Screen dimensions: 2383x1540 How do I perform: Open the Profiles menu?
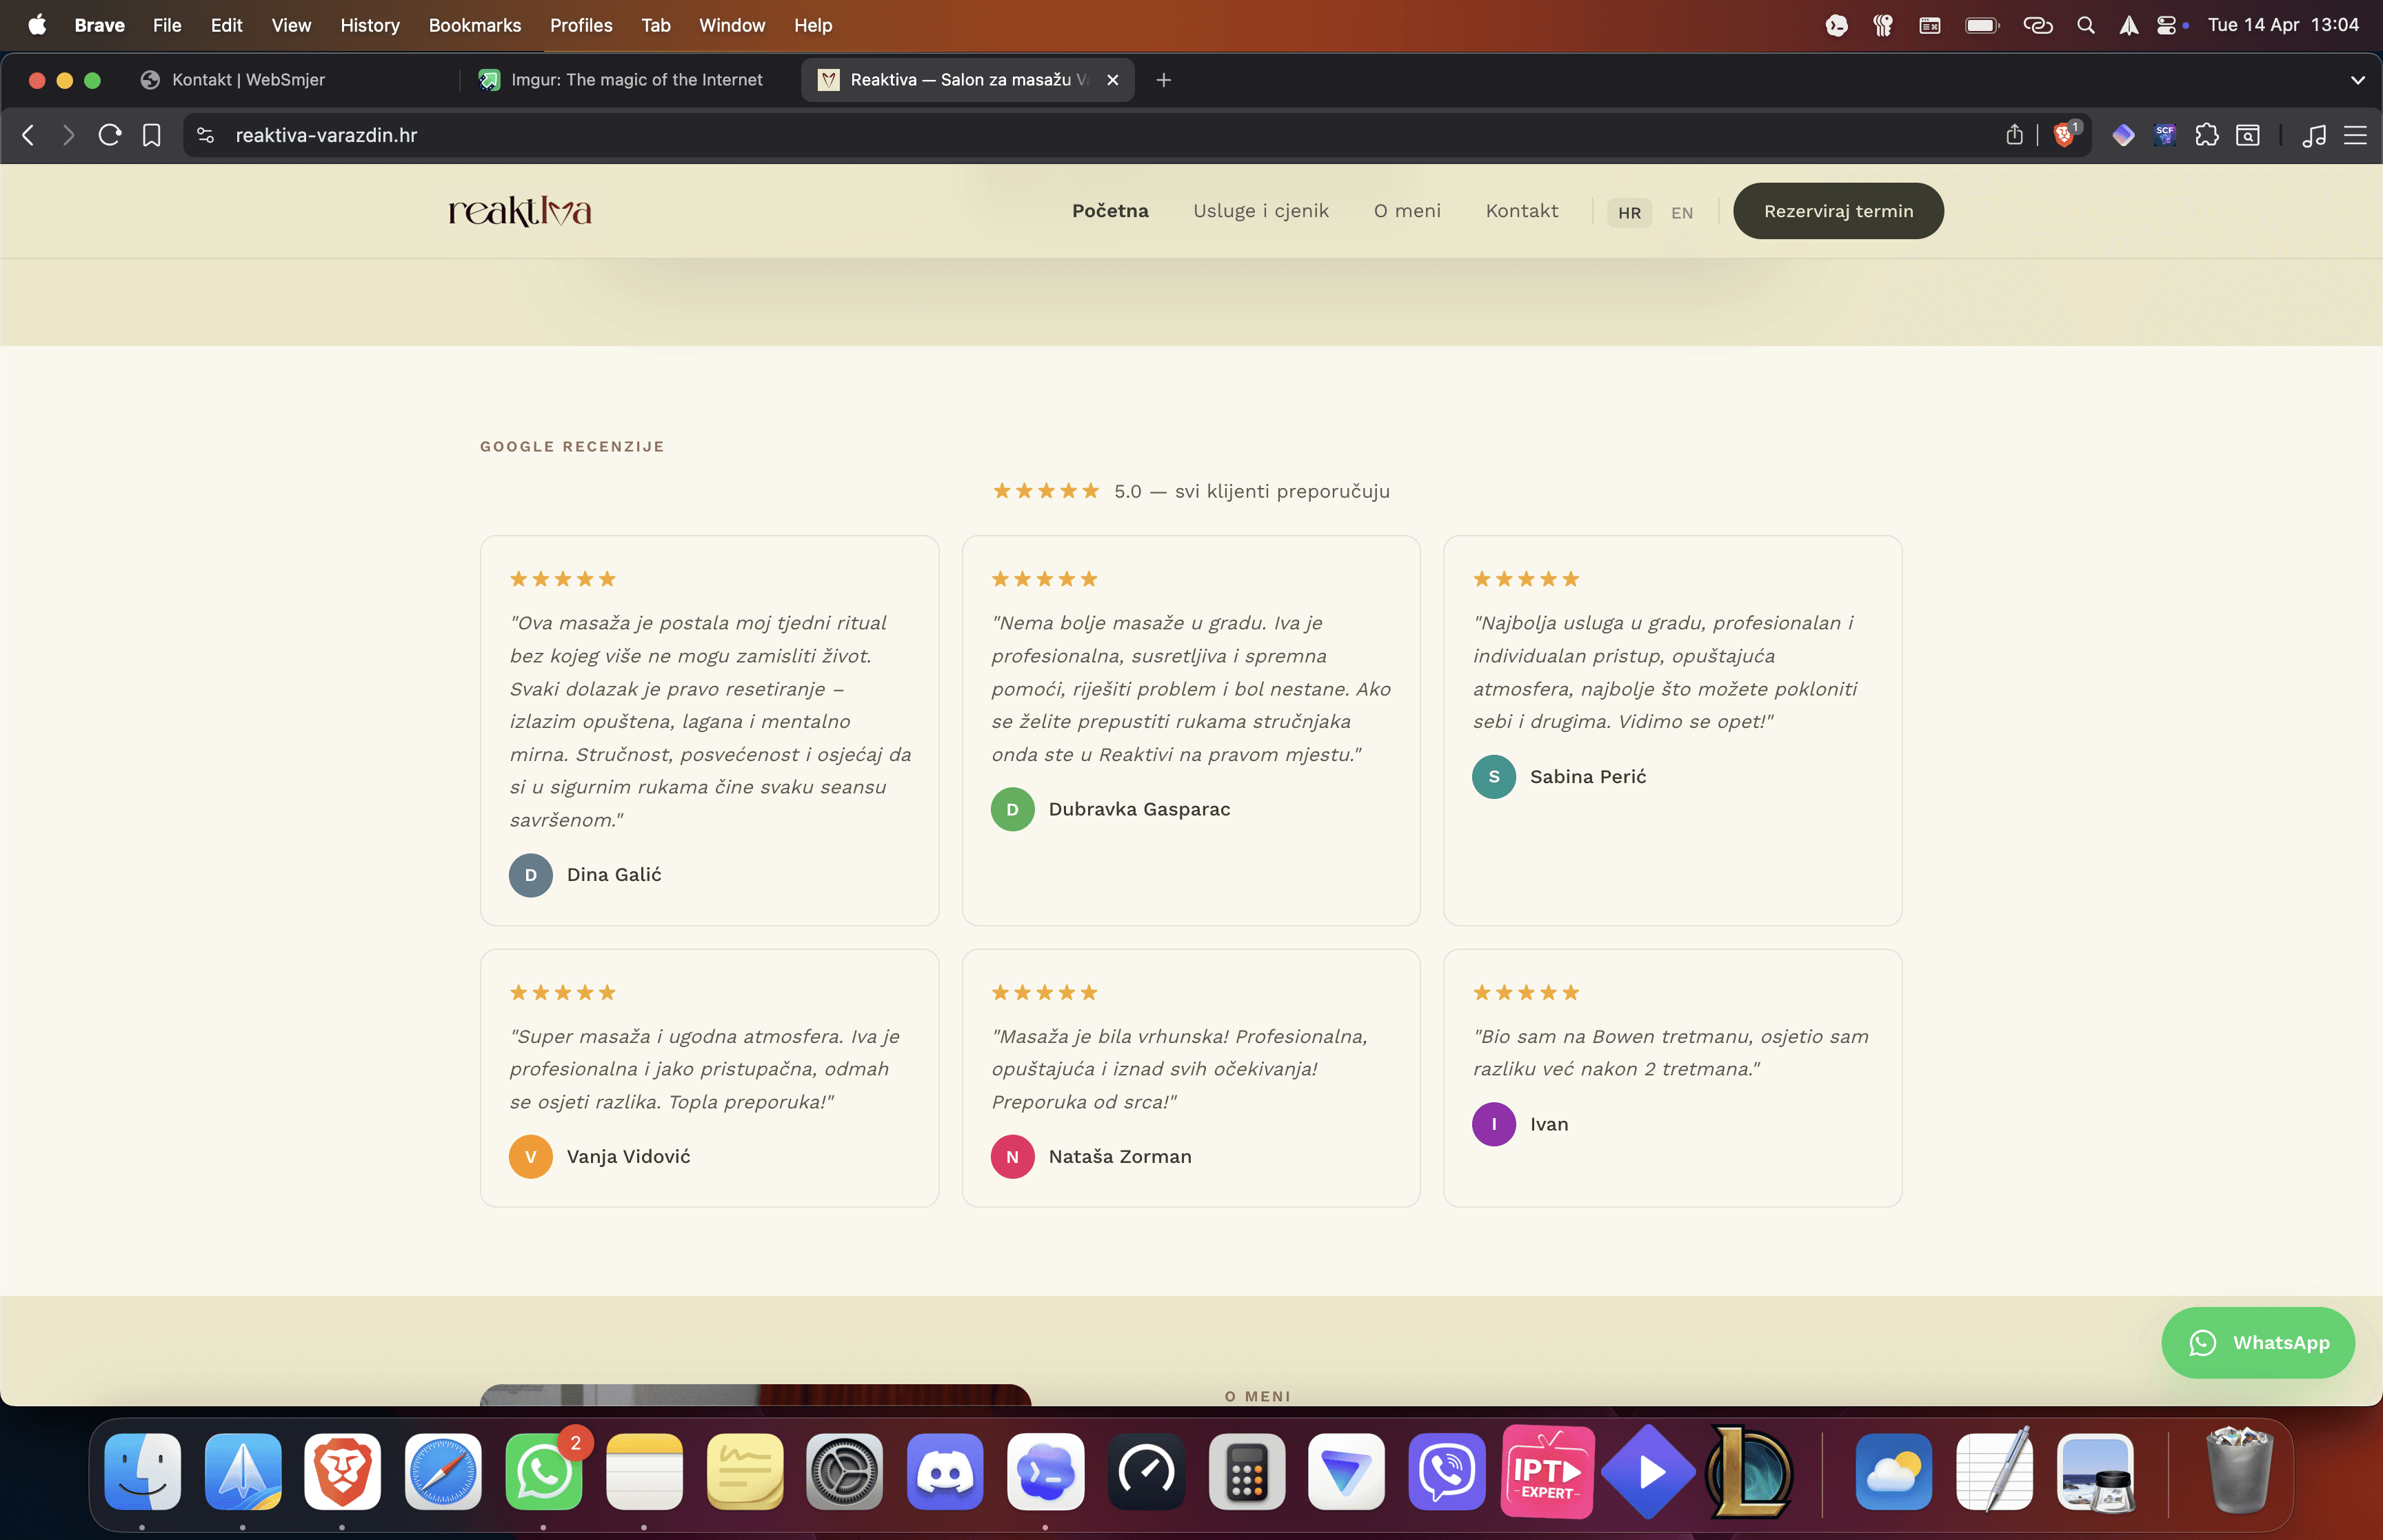coord(580,25)
